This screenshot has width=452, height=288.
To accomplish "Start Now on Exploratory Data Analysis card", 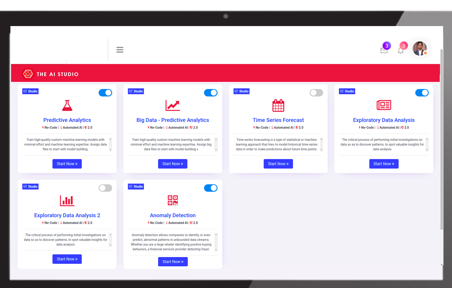I will (384, 164).
